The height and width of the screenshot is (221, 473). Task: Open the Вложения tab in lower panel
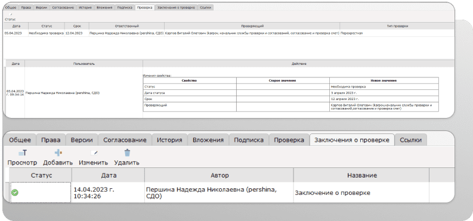tap(208, 140)
